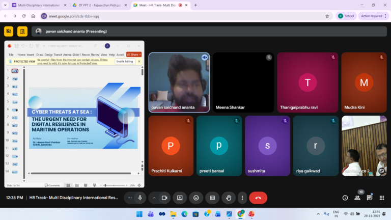Screen dimensions: 391x220
Task: Select the preeti bansal tile
Action: 219,146
